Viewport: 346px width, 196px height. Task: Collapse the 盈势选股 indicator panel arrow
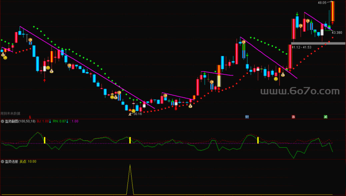(x=2, y=161)
